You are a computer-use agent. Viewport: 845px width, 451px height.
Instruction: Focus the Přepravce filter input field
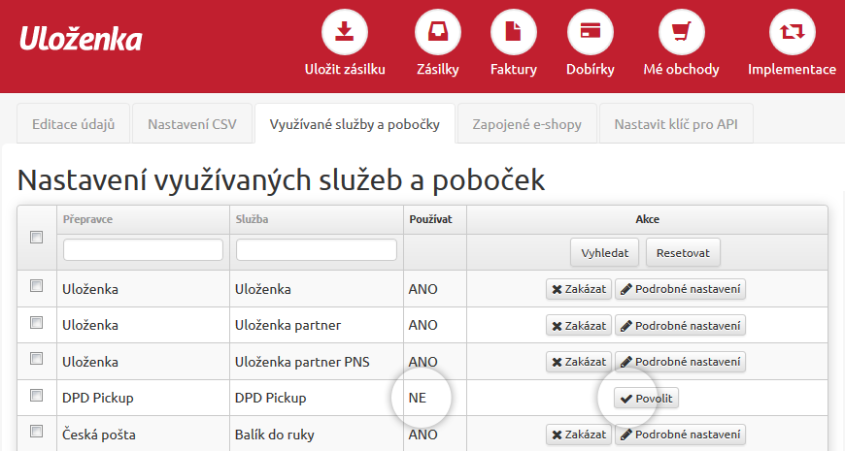(x=143, y=249)
